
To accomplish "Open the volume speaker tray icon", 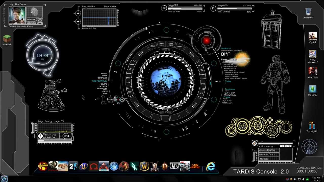I will 295,179.
